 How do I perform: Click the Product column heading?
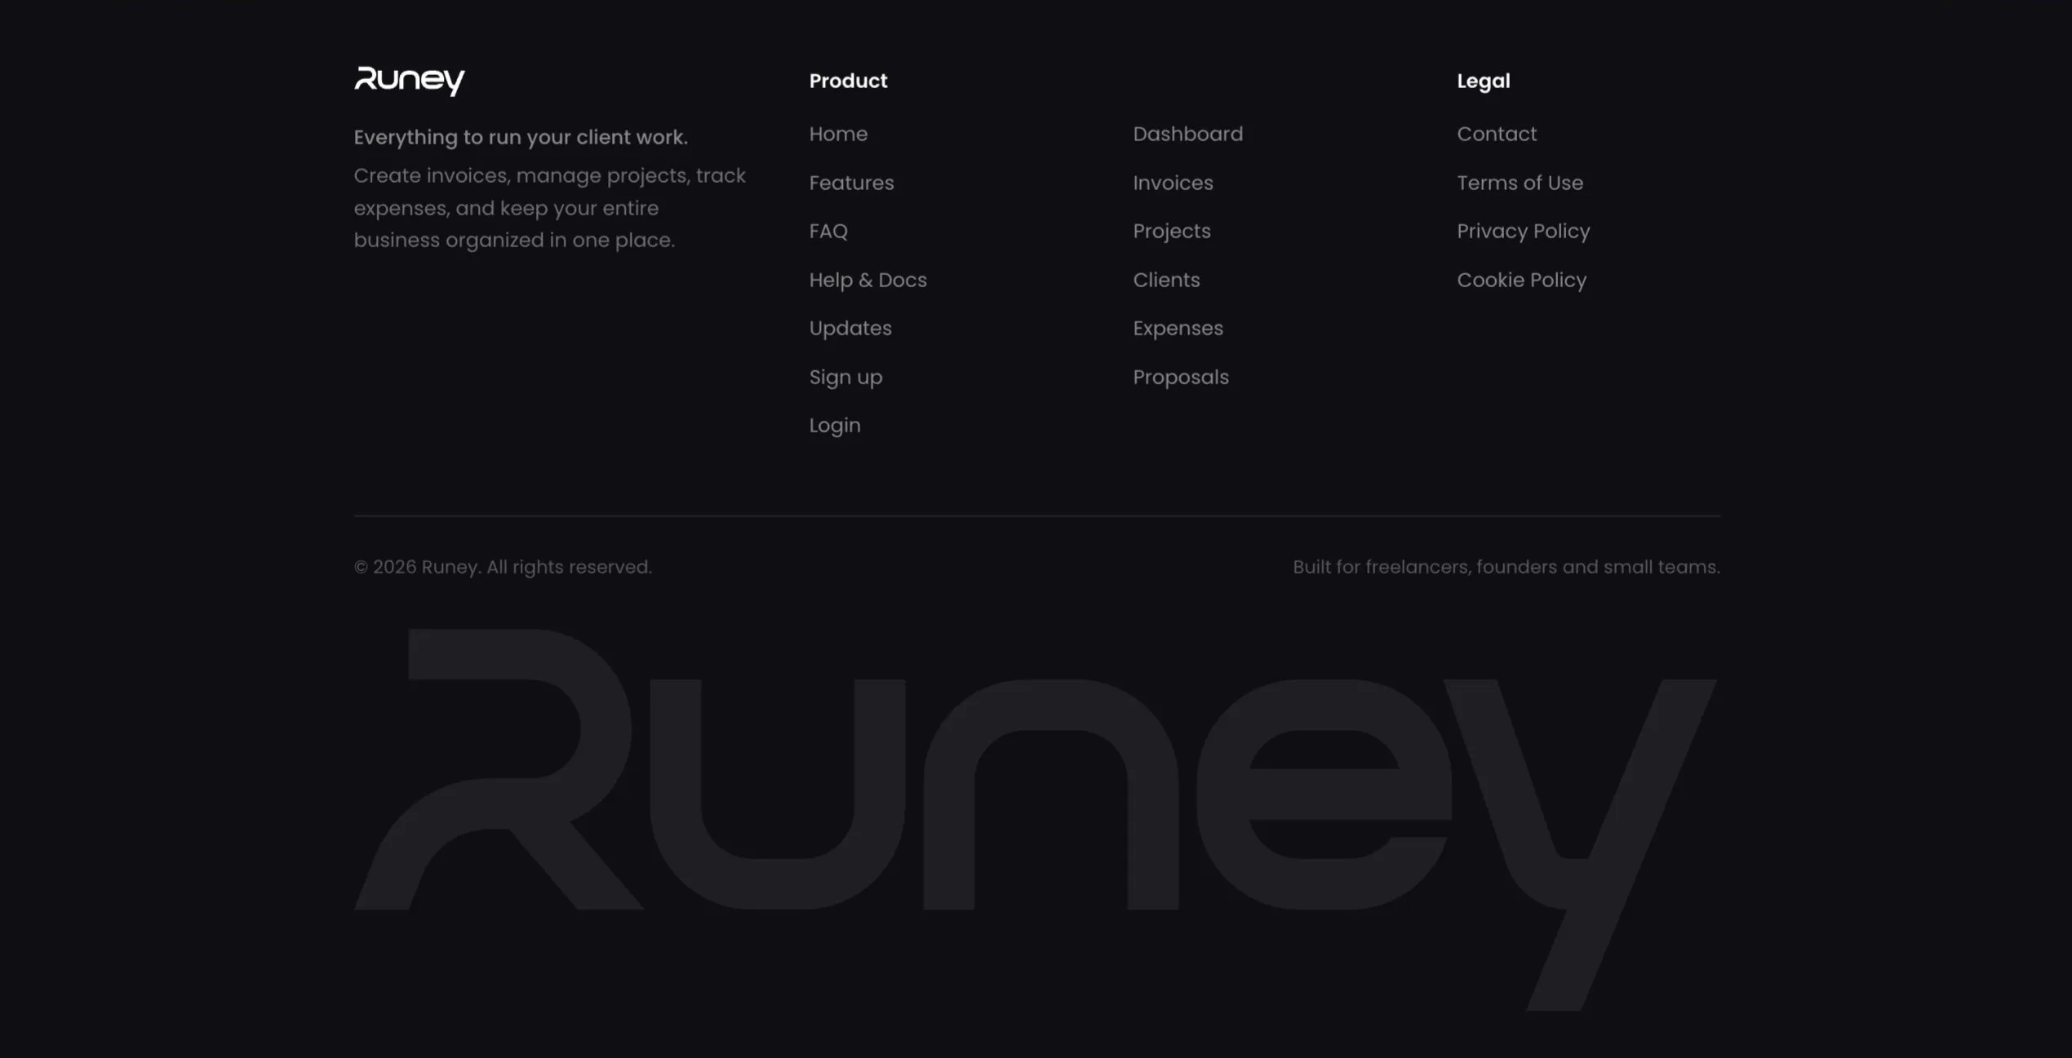click(848, 81)
